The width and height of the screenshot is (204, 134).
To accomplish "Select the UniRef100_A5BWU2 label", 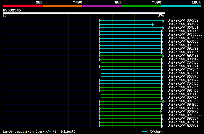I will pos(183,126).
